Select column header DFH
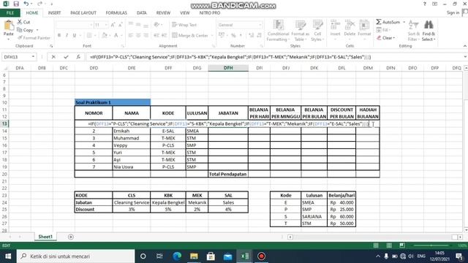The image size is (468, 263). (x=228, y=68)
